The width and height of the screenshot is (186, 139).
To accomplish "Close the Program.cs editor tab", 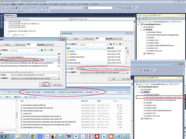I will coord(15,15).
